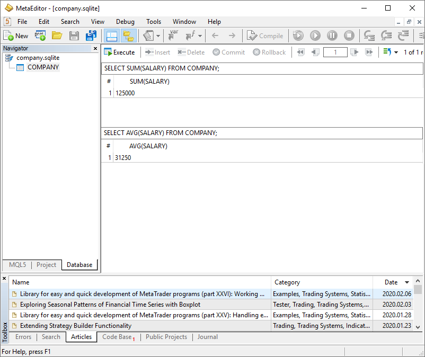Execute the SQL query
Image resolution: width=425 pixels, height=357 pixels.
tap(119, 52)
